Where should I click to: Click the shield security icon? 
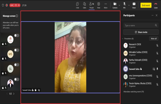(3, 5)
